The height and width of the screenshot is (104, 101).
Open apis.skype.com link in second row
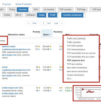click(9, 75)
